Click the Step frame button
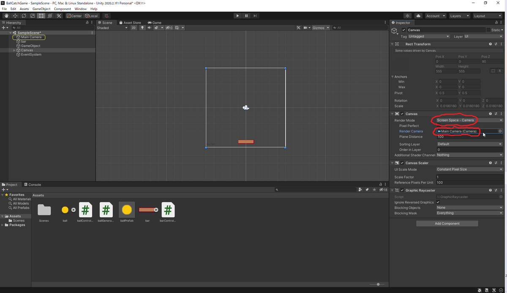The height and width of the screenshot is (293, 507). (x=255, y=16)
